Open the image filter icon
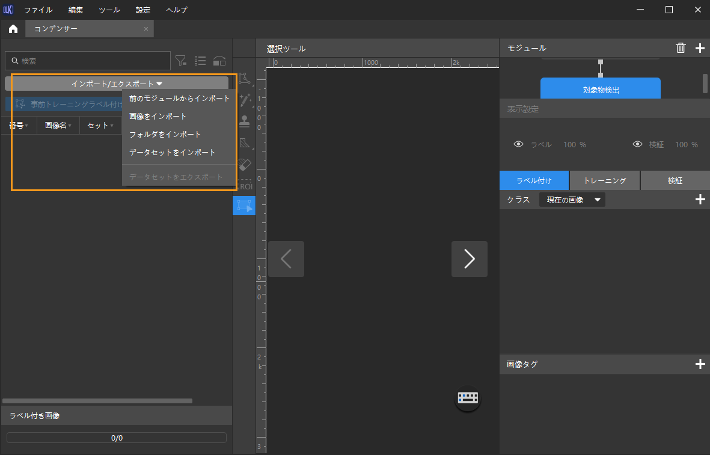Image resolution: width=710 pixels, height=455 pixels. (180, 61)
